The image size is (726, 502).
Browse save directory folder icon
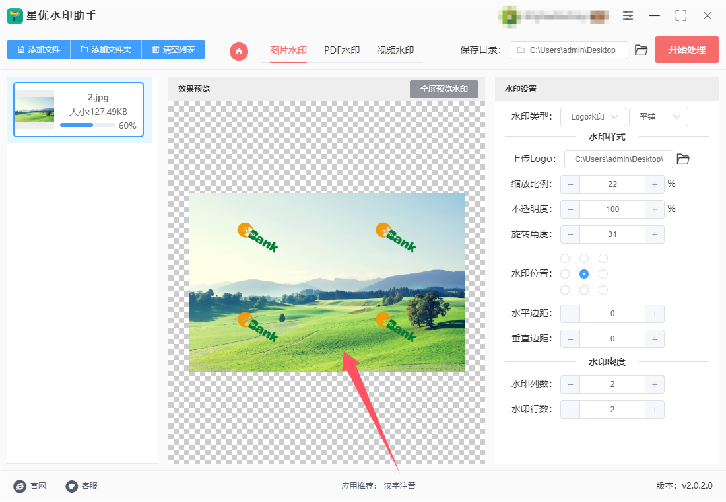pos(641,50)
